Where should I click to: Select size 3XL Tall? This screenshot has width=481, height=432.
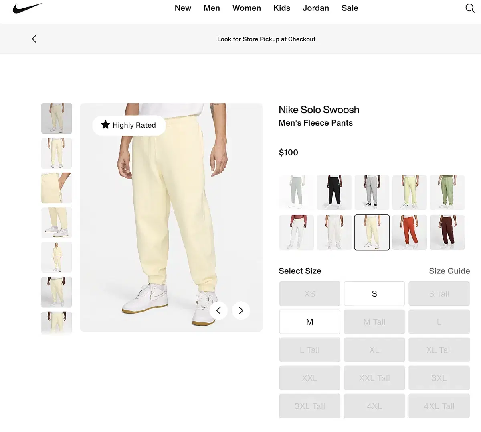pyautogui.click(x=310, y=406)
